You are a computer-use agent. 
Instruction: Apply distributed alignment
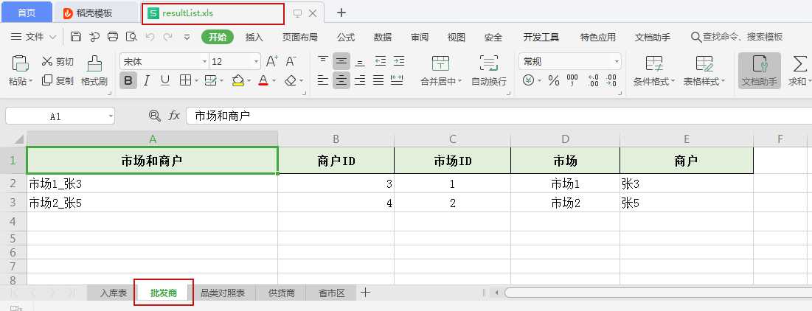tap(398, 80)
